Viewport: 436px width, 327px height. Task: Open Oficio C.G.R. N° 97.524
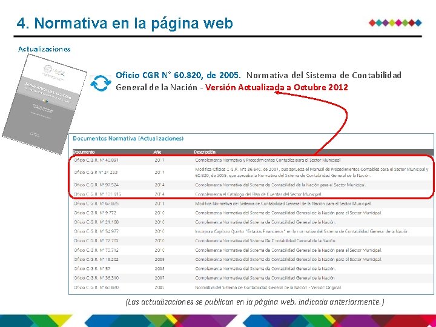click(x=96, y=185)
